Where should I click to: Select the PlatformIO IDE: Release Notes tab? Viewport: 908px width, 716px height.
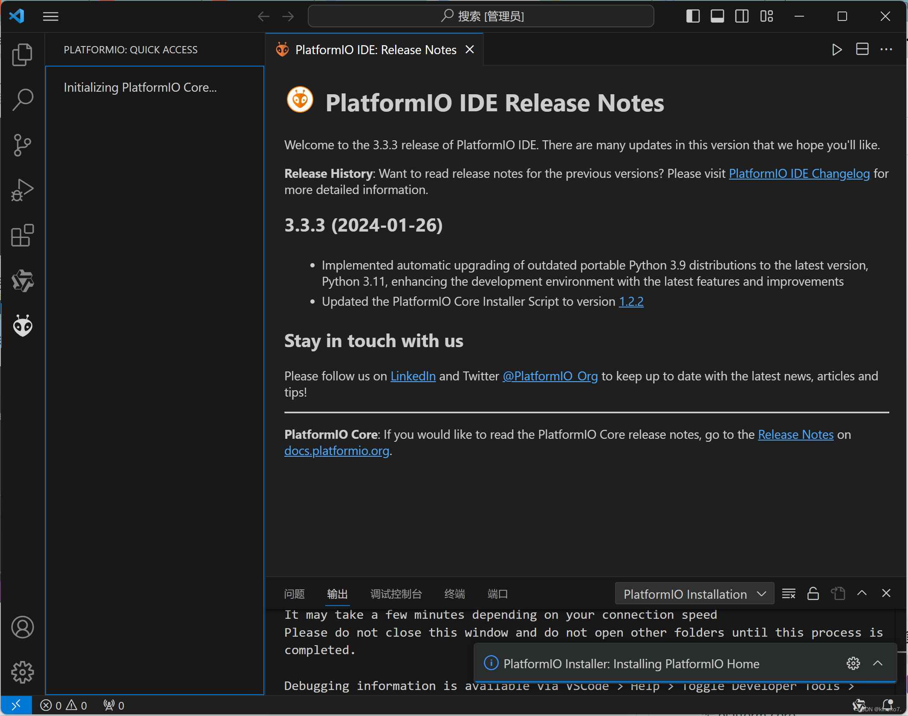click(x=375, y=49)
